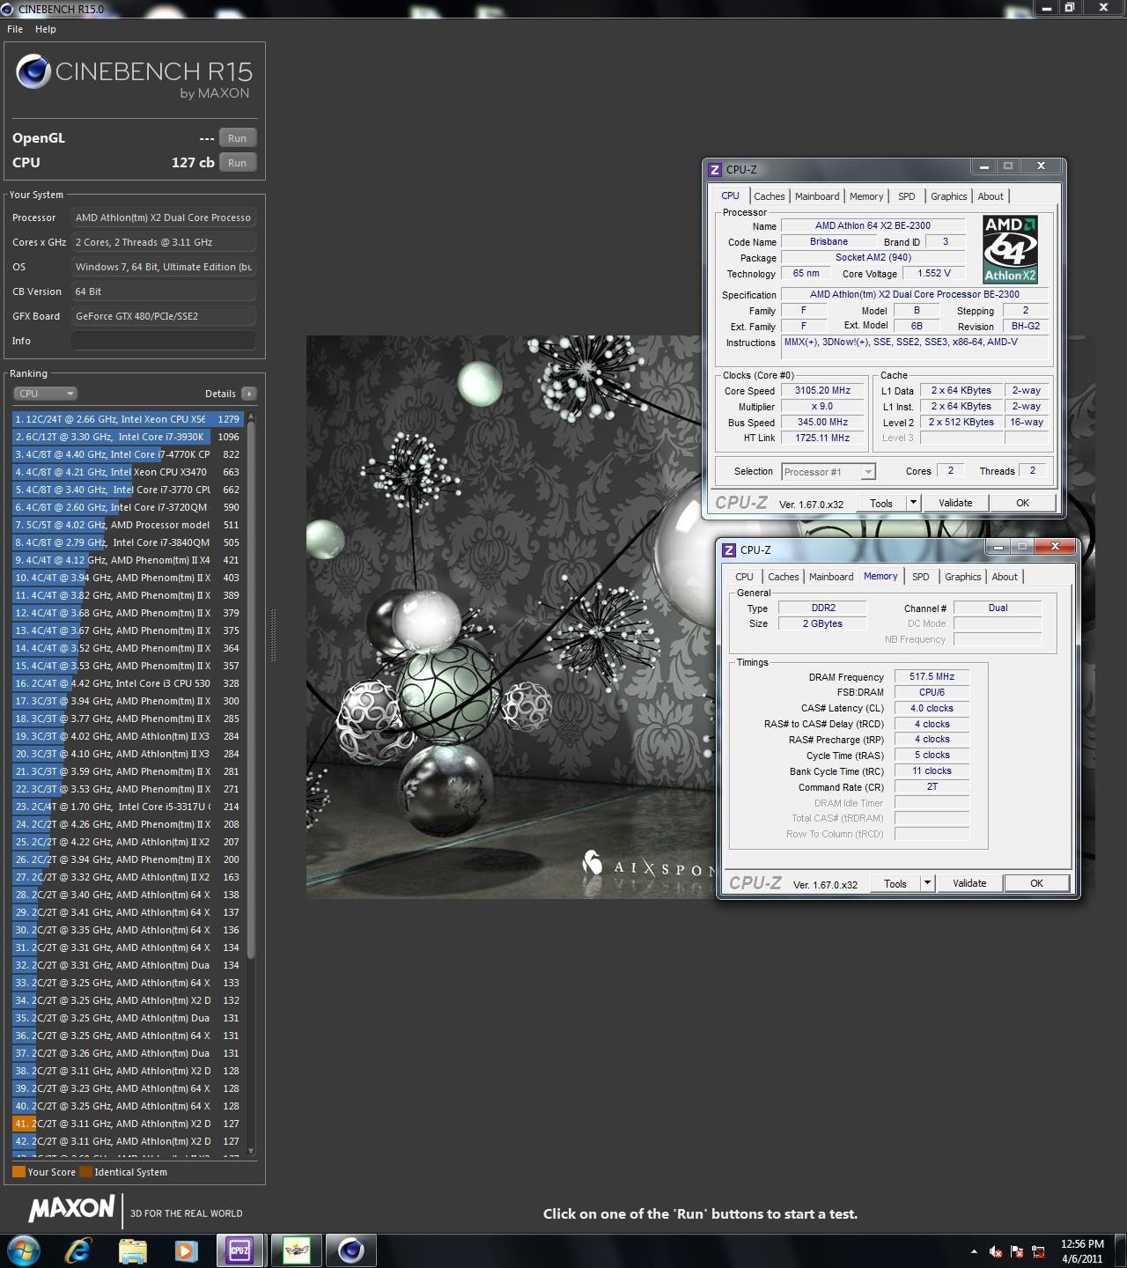Open the ranking CPU dropdown
Viewport: 1127px width, 1268px height.
pyautogui.click(x=46, y=394)
